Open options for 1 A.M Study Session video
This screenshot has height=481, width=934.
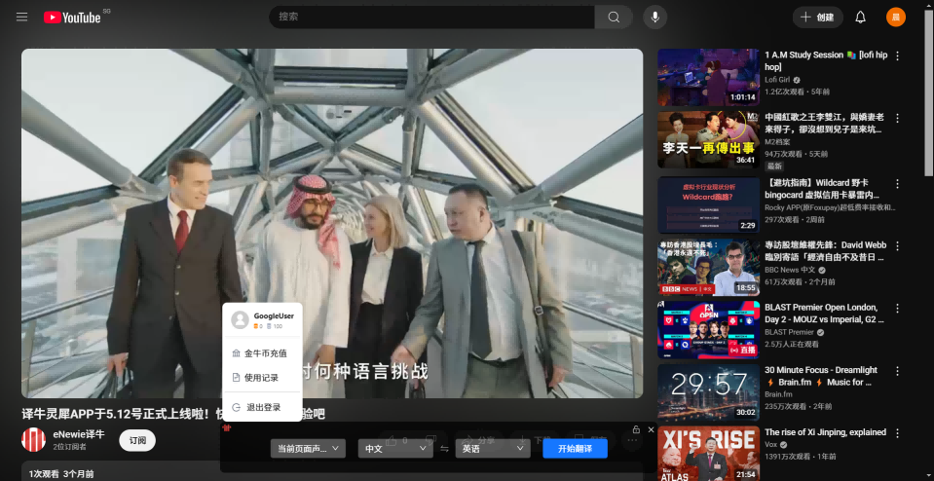click(897, 55)
